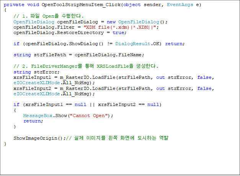Click openFileDialog.FileName expression

pos(108,55)
